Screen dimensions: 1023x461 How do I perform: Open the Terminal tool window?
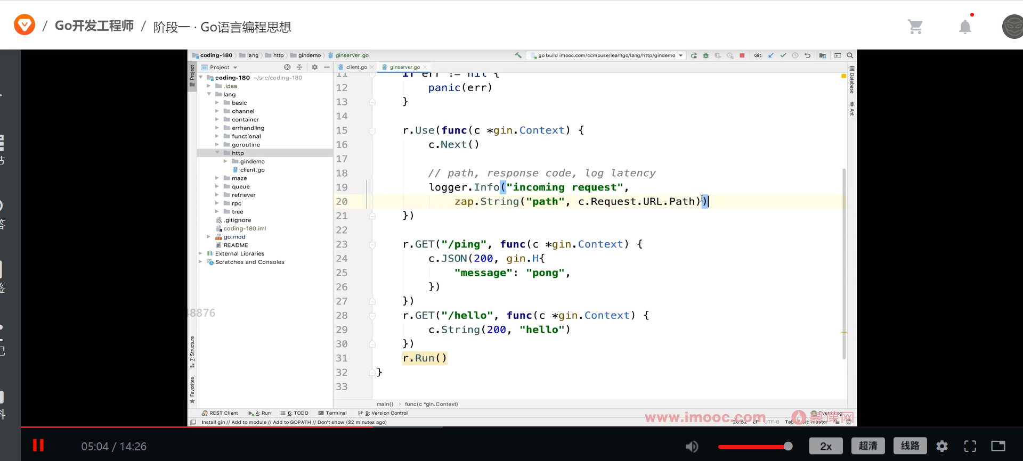click(332, 413)
